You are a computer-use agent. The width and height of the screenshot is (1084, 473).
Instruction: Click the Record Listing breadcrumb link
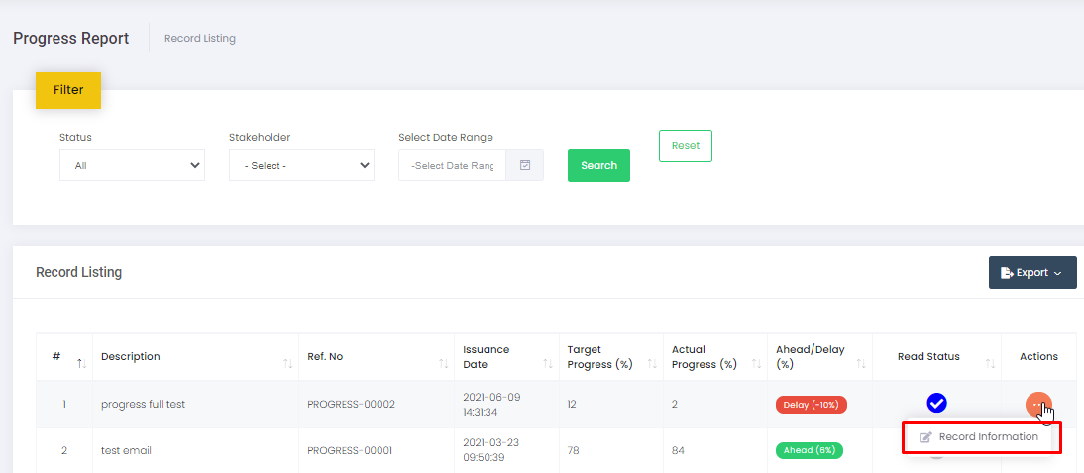click(x=200, y=39)
